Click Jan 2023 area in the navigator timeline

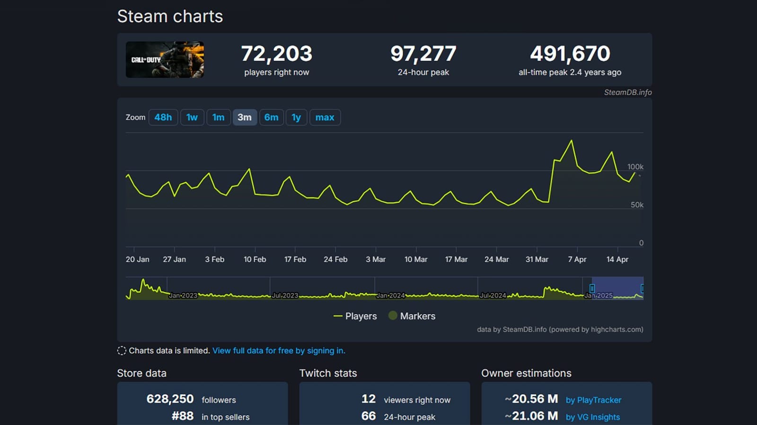tap(183, 295)
